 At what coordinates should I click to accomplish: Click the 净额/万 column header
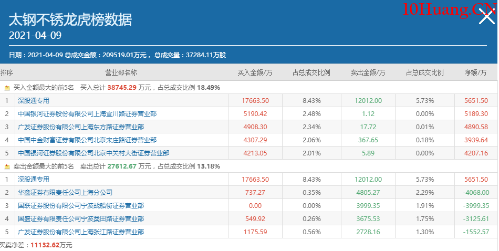(475, 72)
